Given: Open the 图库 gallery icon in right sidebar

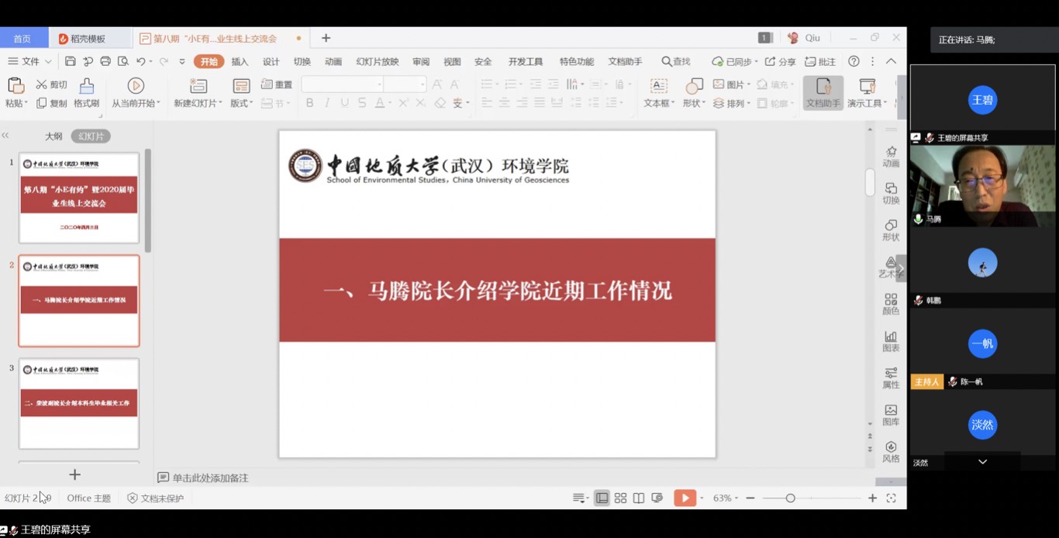Looking at the screenshot, I should 891,415.
